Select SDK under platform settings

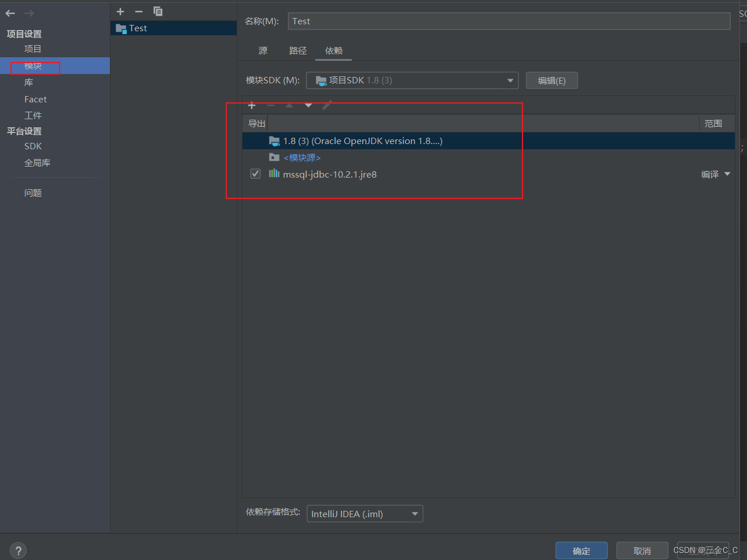(33, 146)
